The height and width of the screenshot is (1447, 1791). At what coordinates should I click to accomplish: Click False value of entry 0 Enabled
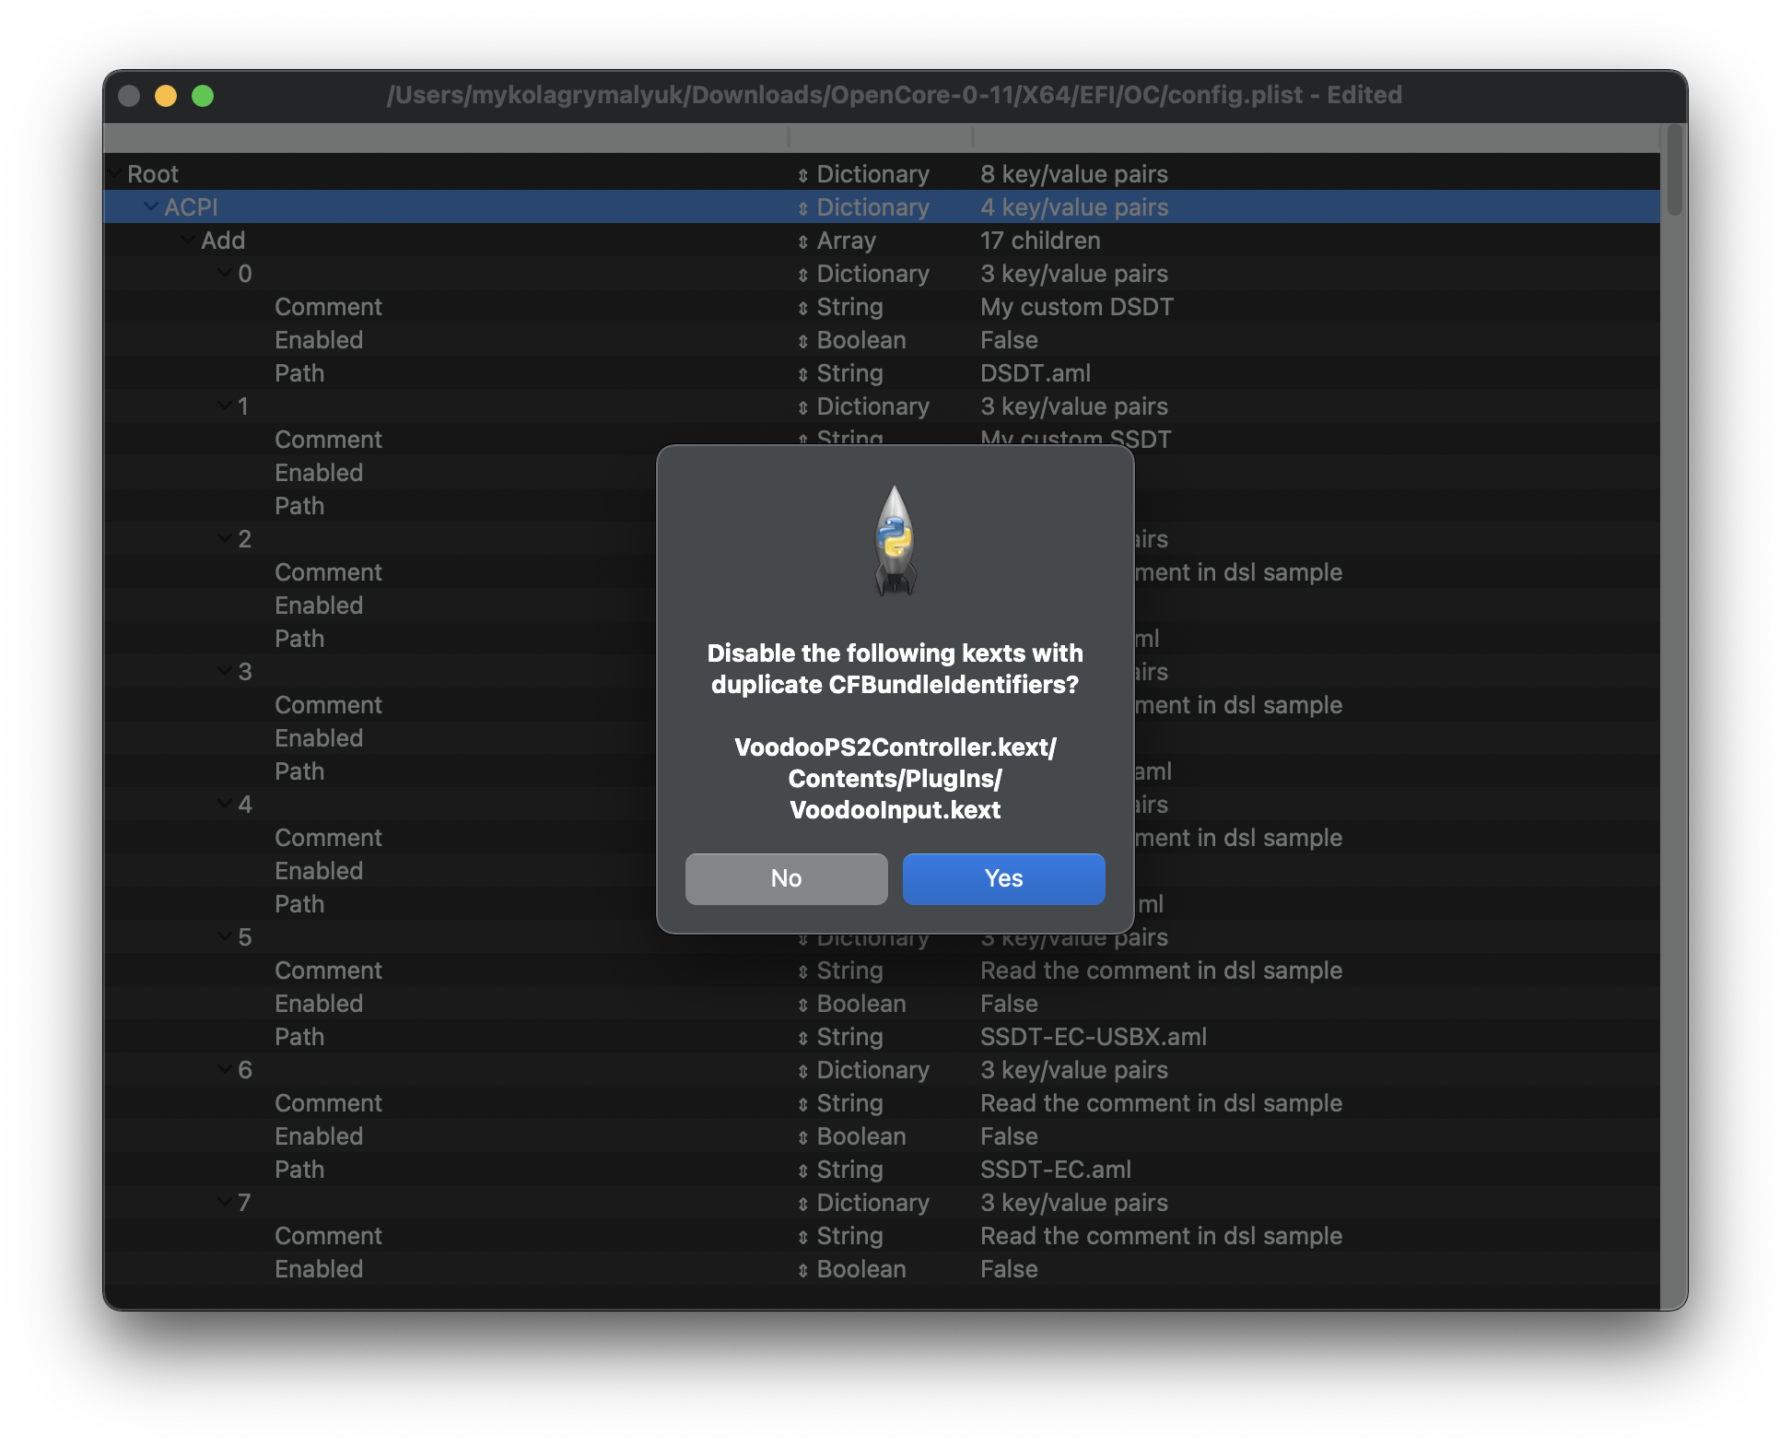pyautogui.click(x=1009, y=340)
